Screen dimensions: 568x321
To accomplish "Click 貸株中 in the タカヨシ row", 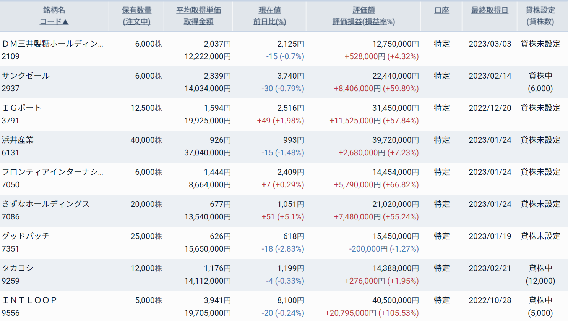I will pyautogui.click(x=540, y=268).
